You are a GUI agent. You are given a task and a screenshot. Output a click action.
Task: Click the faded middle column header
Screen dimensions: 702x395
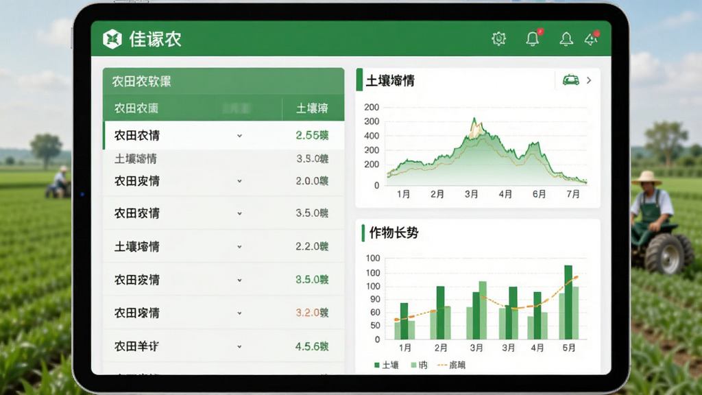click(236, 108)
